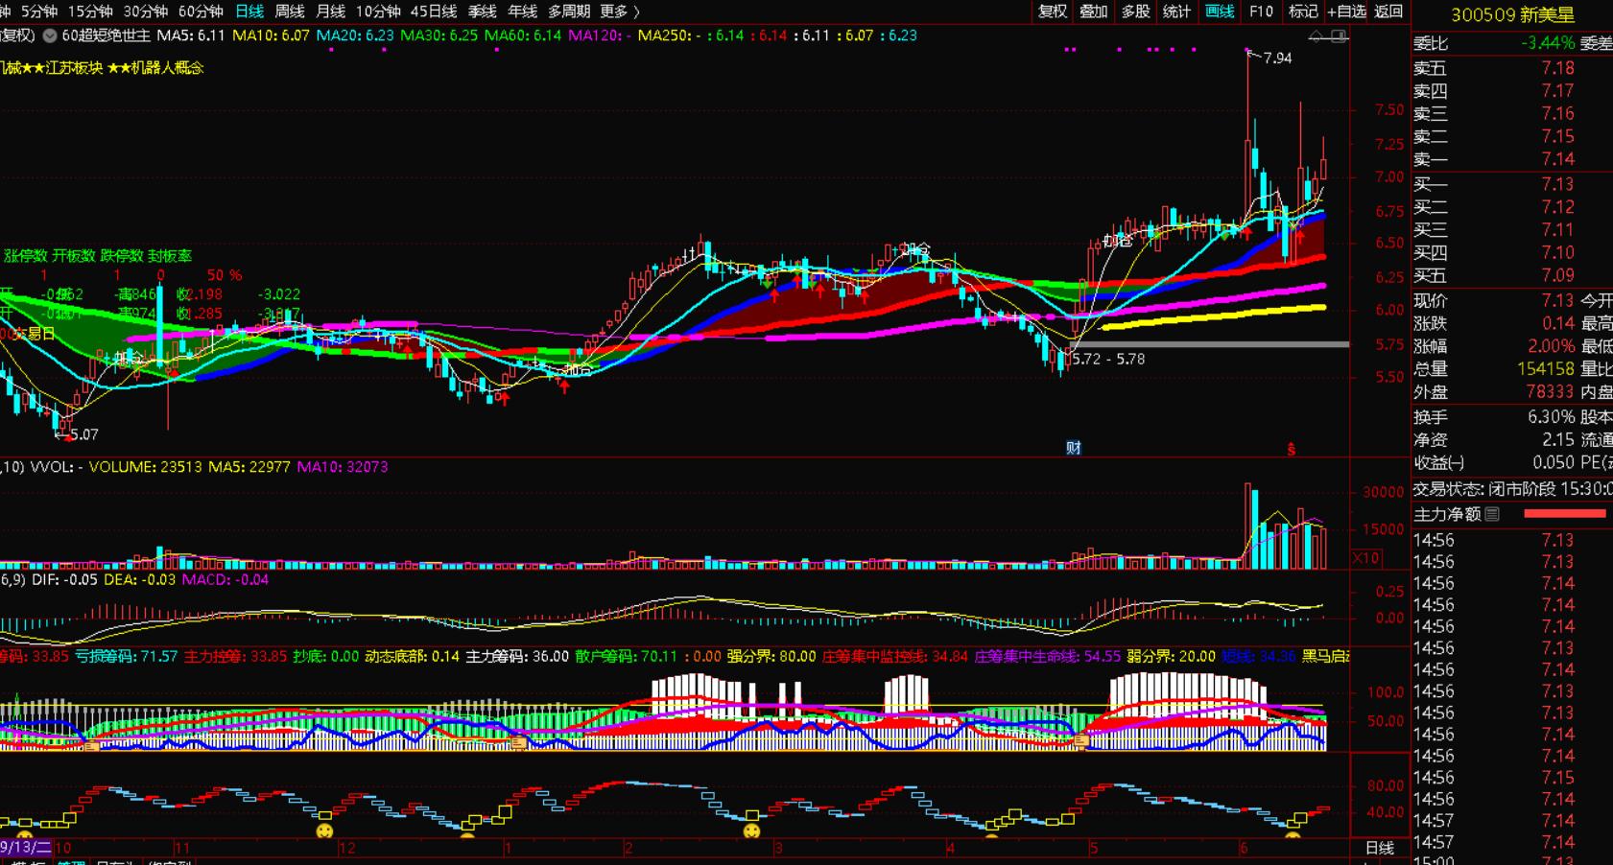This screenshot has height=865, width=1613.
Task: Click the 叠加 overlay button
Action: click(x=1094, y=12)
